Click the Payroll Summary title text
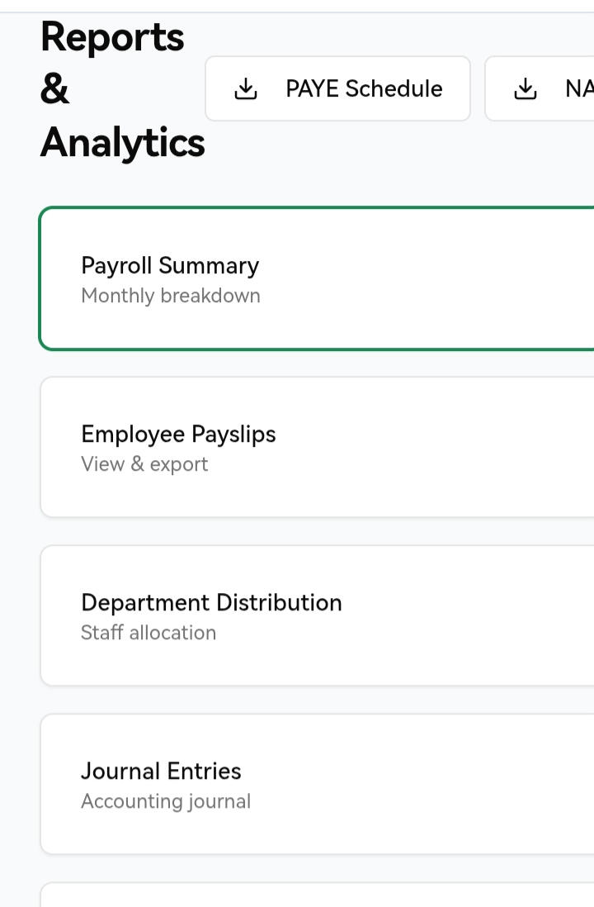594x907 pixels. (170, 265)
